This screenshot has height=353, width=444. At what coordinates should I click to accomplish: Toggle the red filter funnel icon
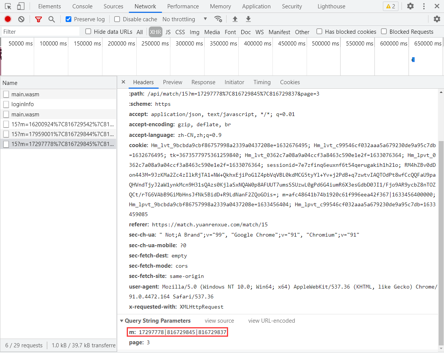[x=38, y=19]
